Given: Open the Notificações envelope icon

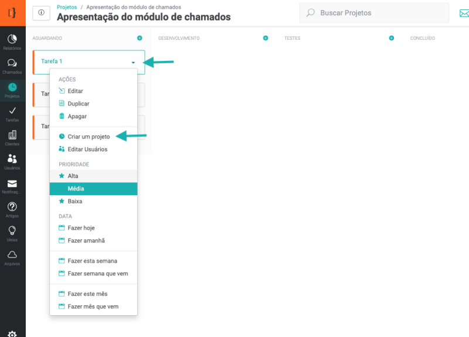Looking at the screenshot, I should (x=12, y=185).
